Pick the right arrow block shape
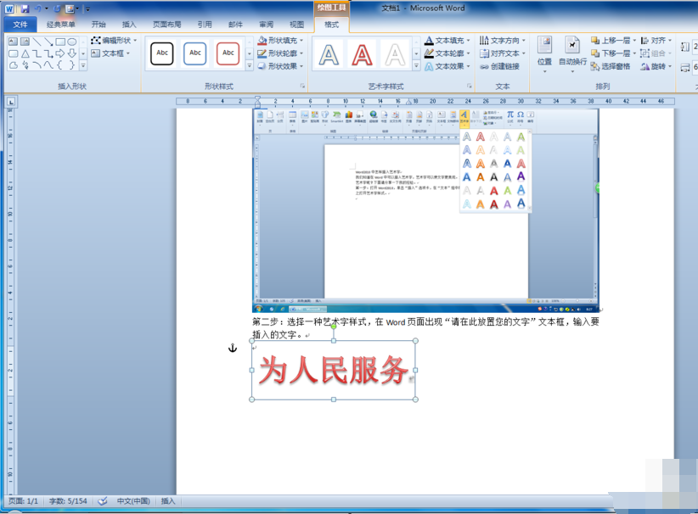This screenshot has height=514, width=698. 60,53
